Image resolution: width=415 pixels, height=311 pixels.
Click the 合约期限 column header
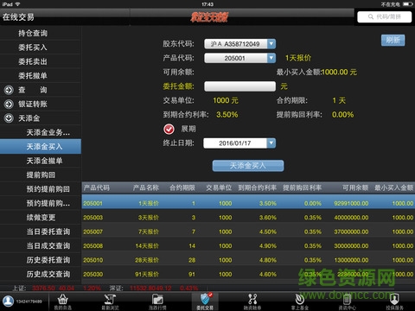point(182,187)
